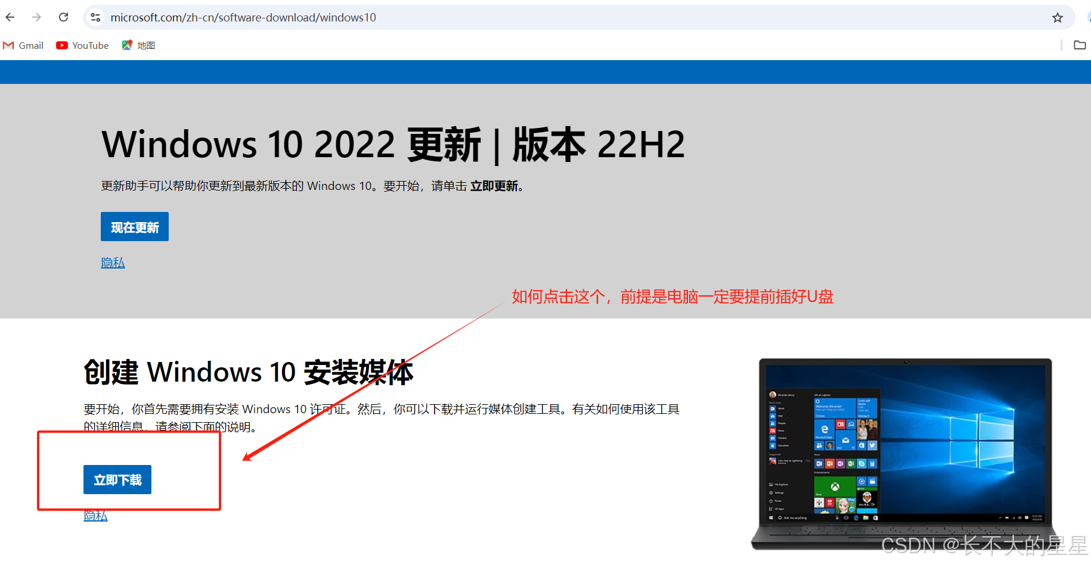
Task: Reload the current page
Action: click(x=63, y=17)
